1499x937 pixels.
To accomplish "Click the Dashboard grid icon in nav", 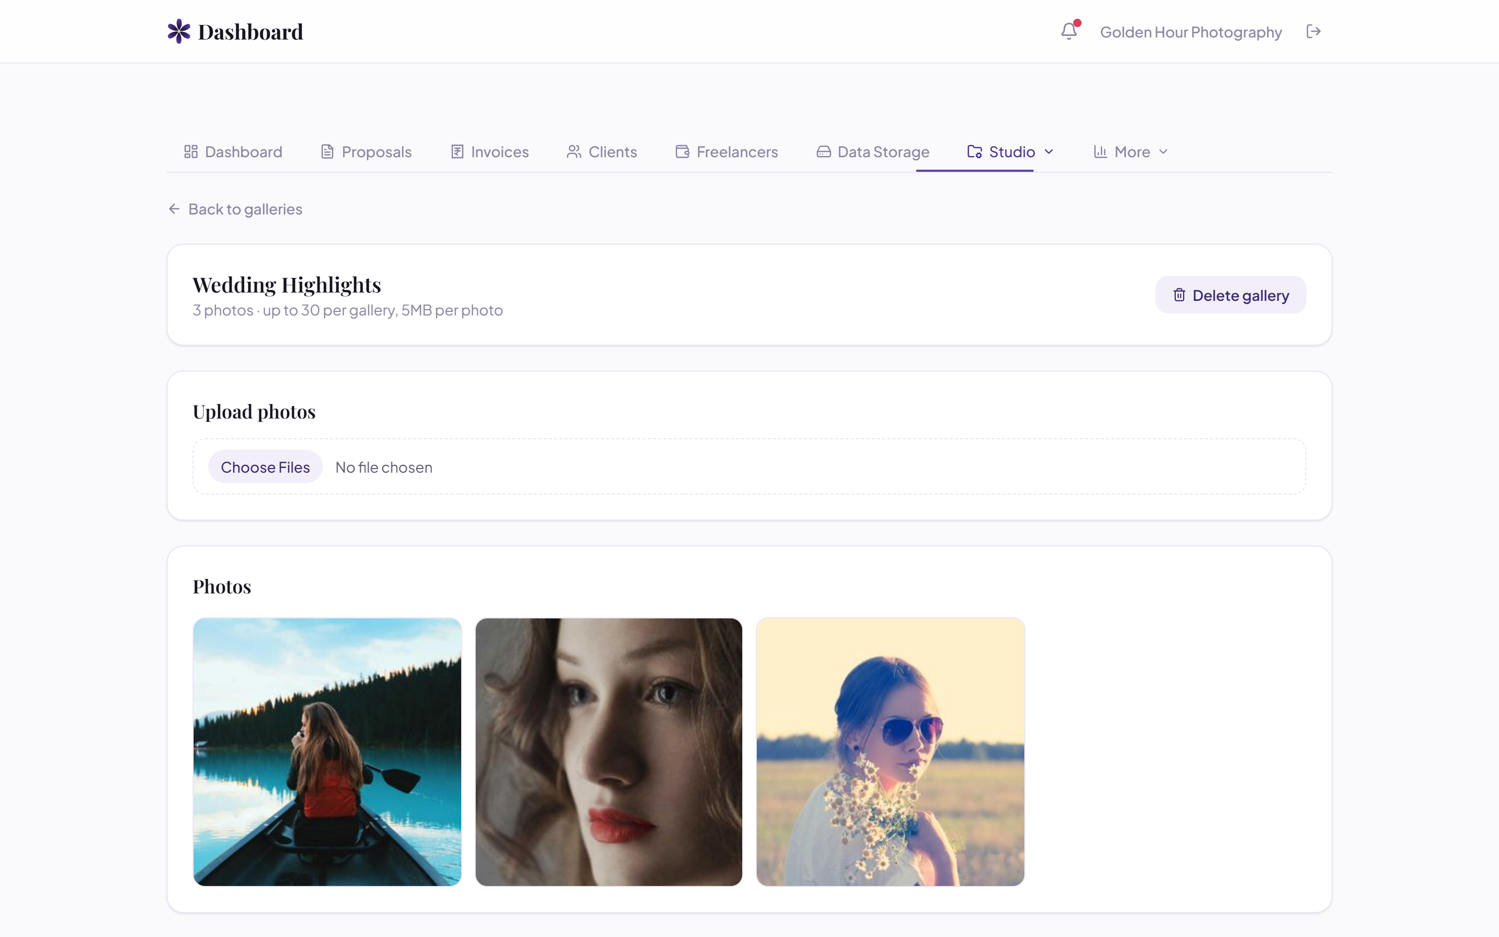I will coord(191,152).
